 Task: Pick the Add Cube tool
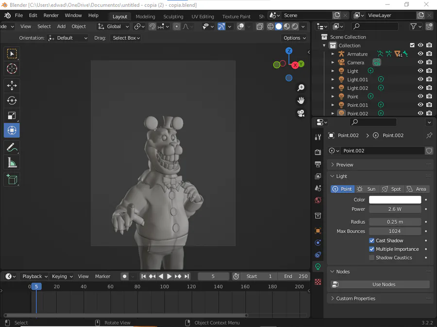click(12, 180)
